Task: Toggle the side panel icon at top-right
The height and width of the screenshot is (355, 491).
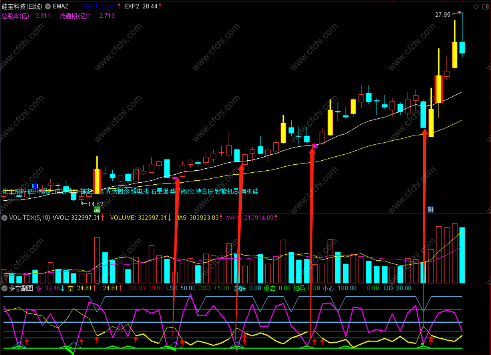Action: coord(485,6)
